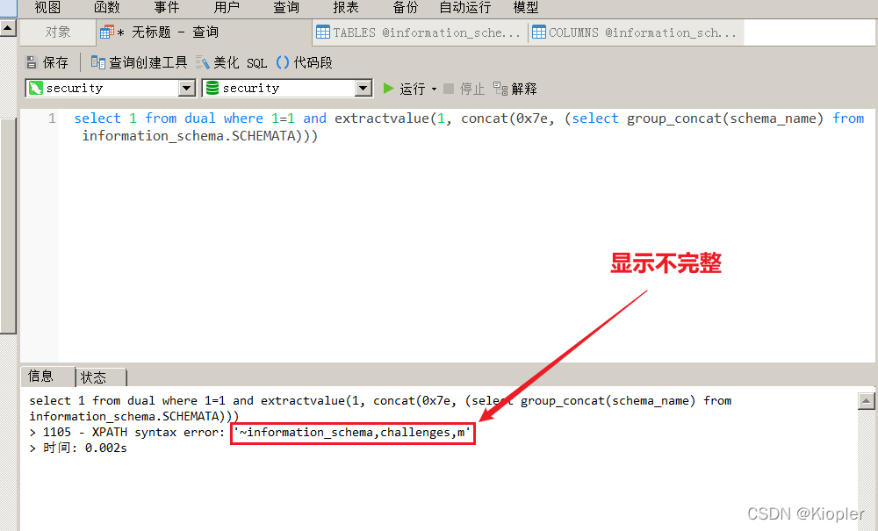This screenshot has height=531, width=878.
Task: Run the SQL query with 运行 button
Action: click(404, 88)
